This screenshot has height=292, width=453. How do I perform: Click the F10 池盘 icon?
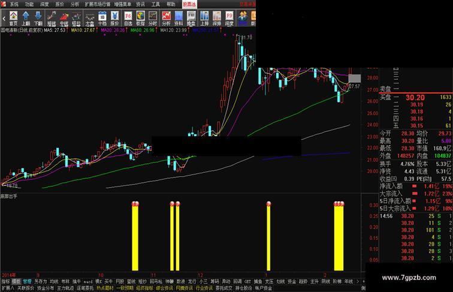191,18
